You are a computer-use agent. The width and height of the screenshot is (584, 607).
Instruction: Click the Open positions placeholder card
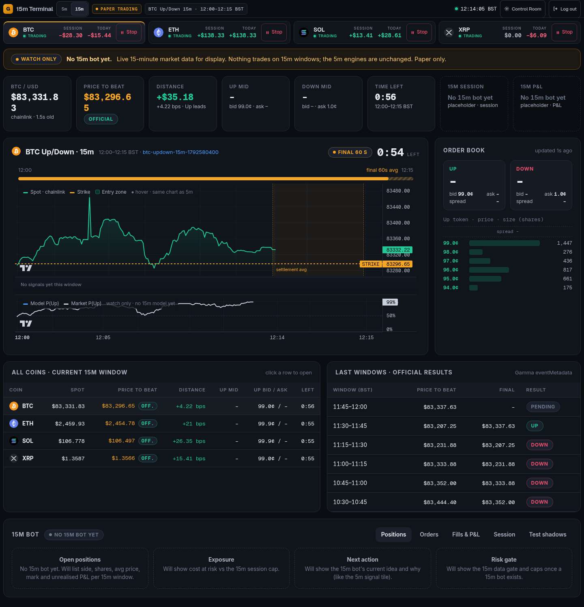tap(80, 568)
